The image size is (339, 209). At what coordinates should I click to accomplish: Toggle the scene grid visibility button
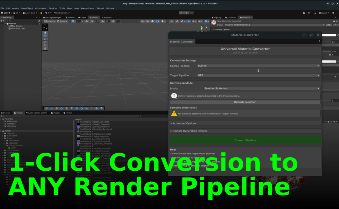(x=73, y=21)
